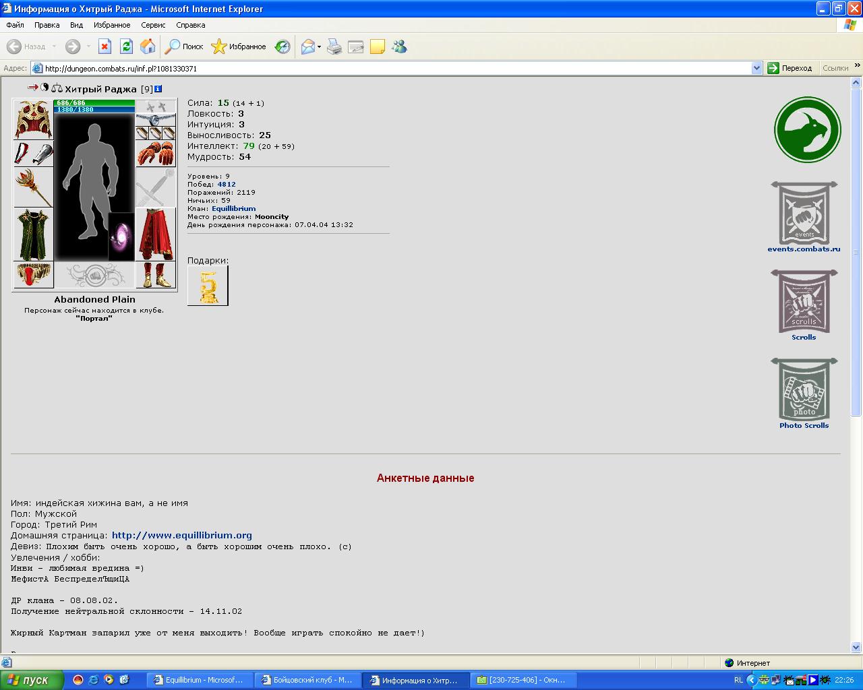Click the pink galaxy portal image
This screenshot has height=690, width=863.
[x=122, y=237]
